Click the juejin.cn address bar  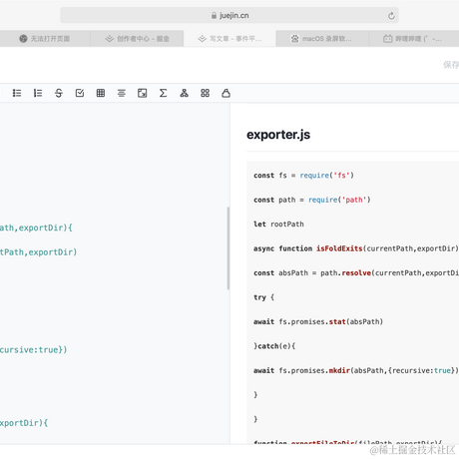229,16
